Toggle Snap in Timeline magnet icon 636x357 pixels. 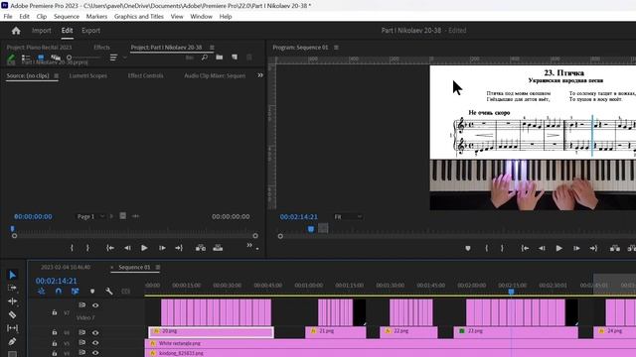59,291
